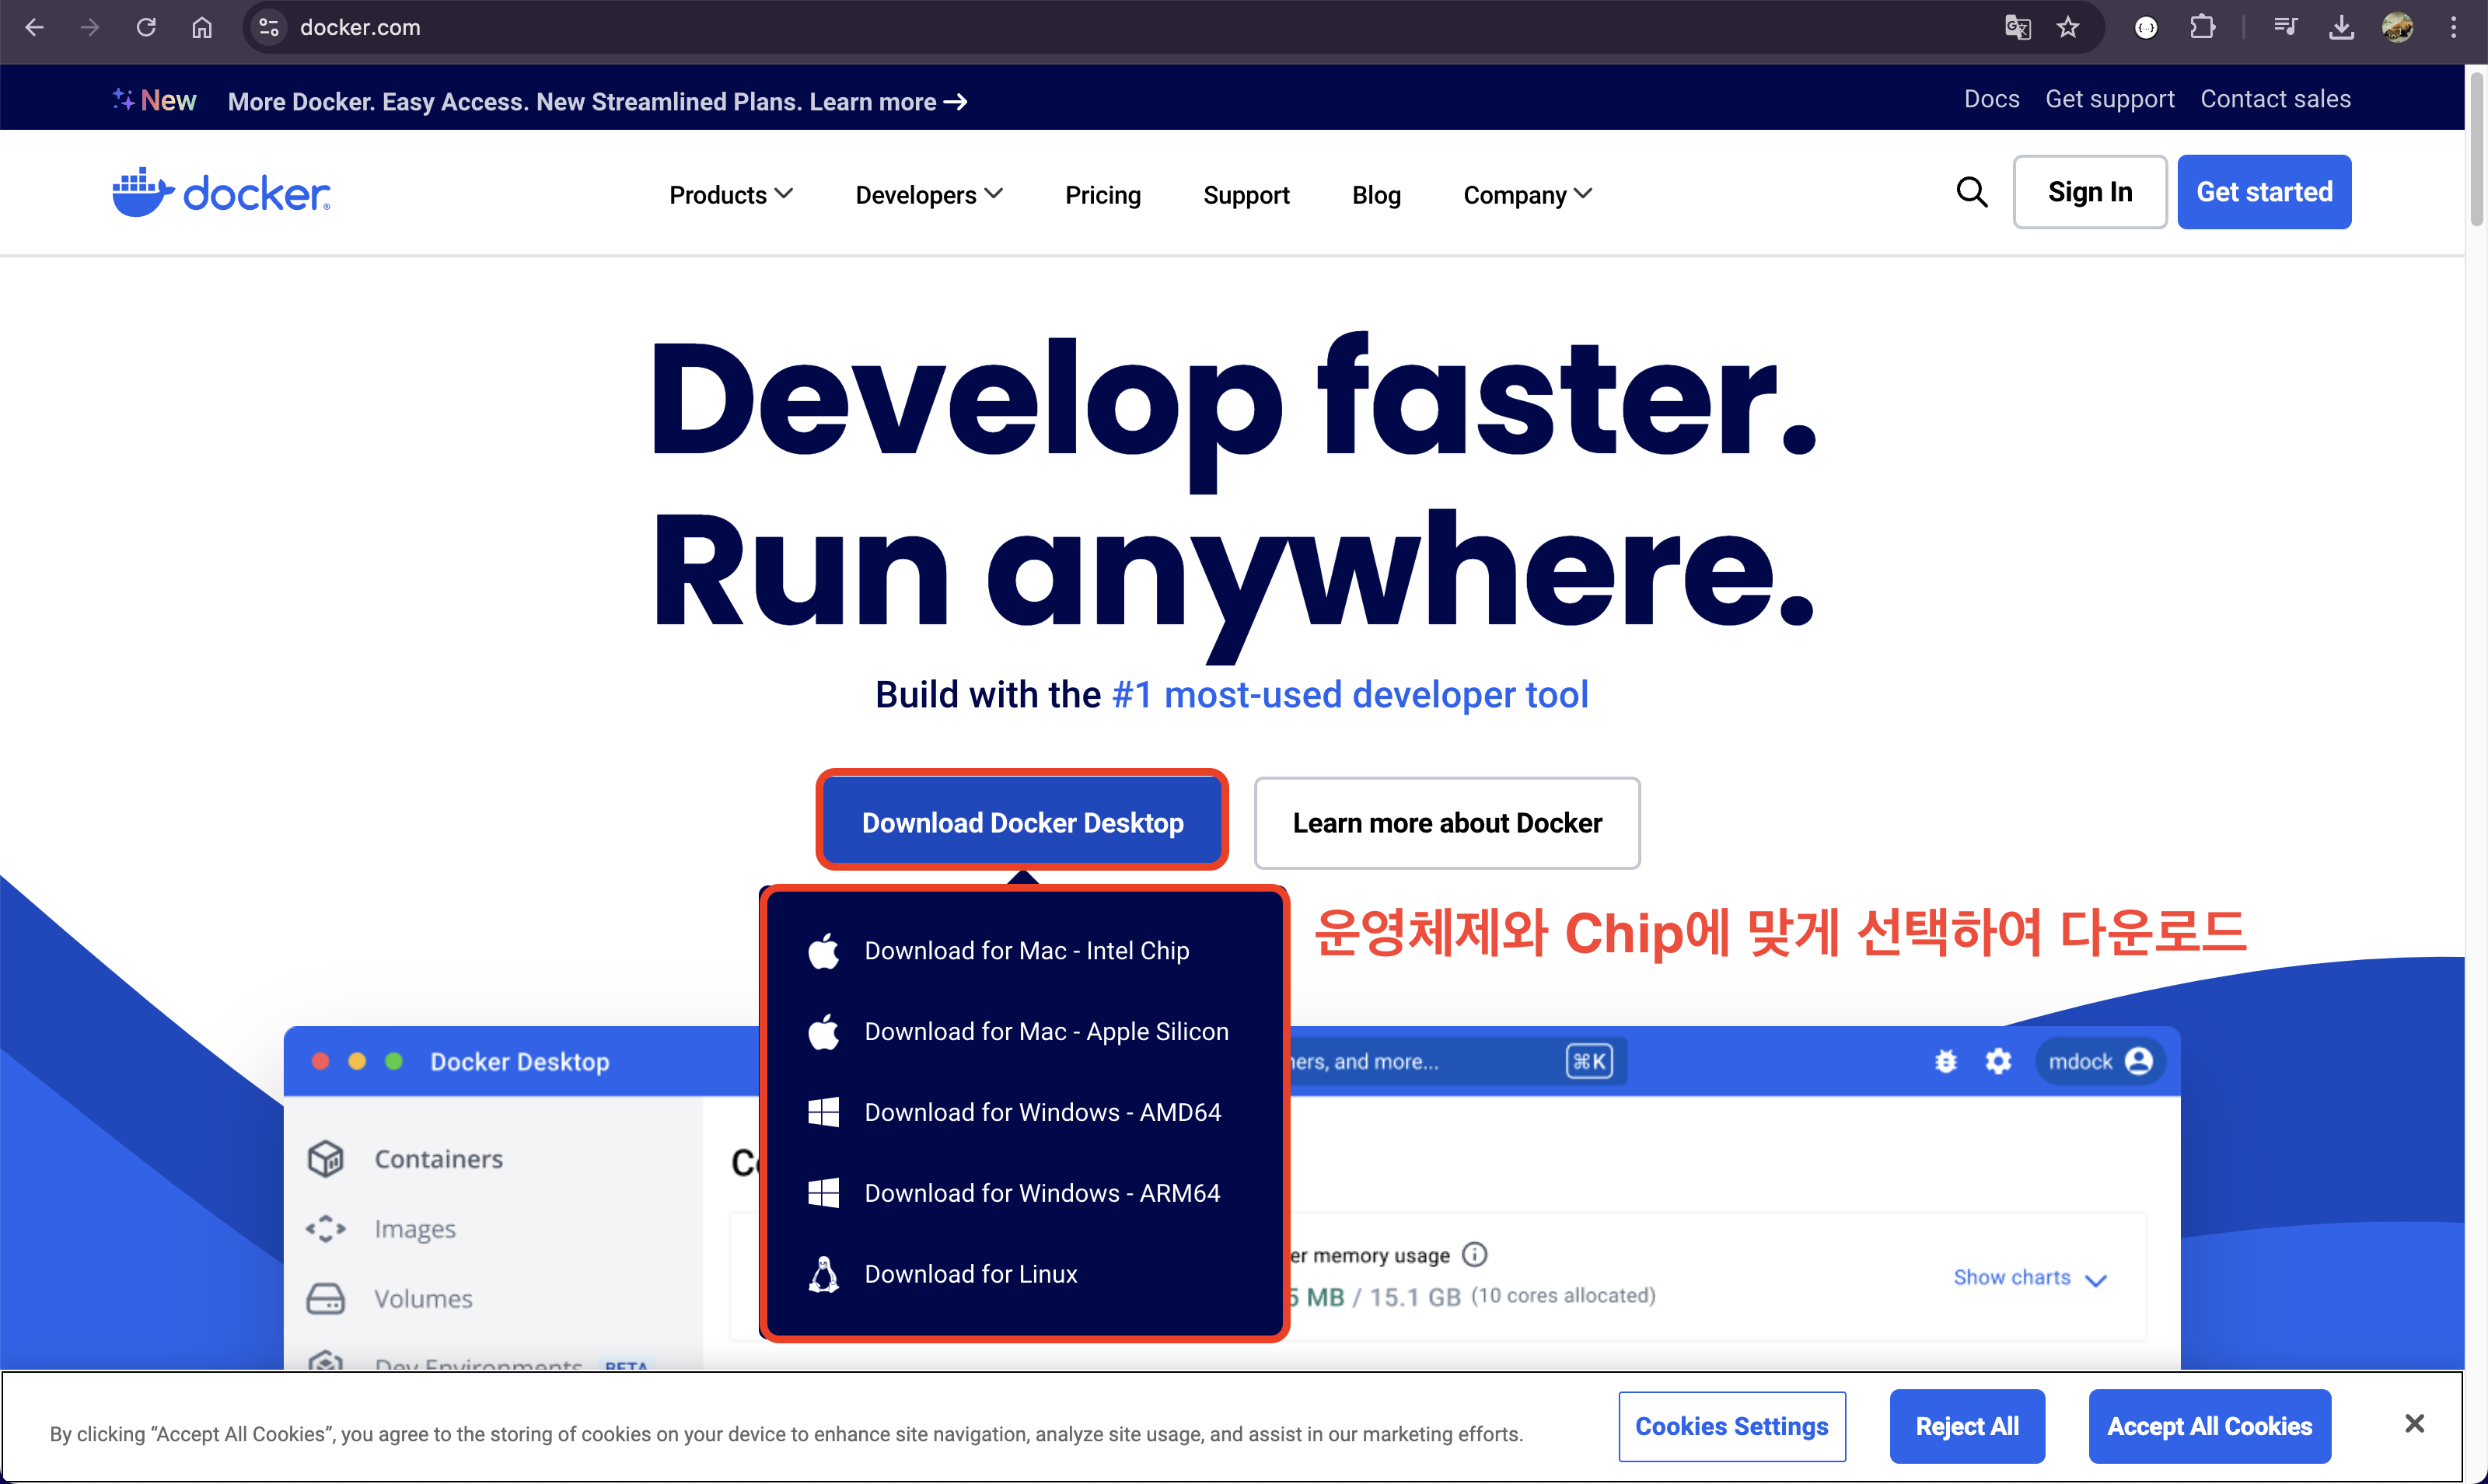Open Cookies Settings
2488x1484 pixels.
[1731, 1426]
